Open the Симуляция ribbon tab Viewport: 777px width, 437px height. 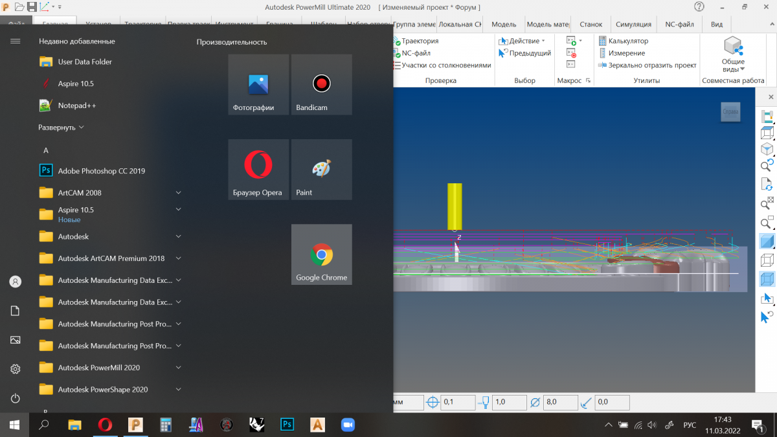(634, 25)
